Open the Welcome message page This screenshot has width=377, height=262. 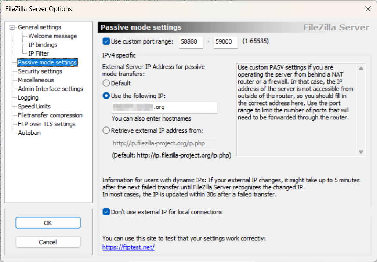pyautogui.click(x=52, y=36)
